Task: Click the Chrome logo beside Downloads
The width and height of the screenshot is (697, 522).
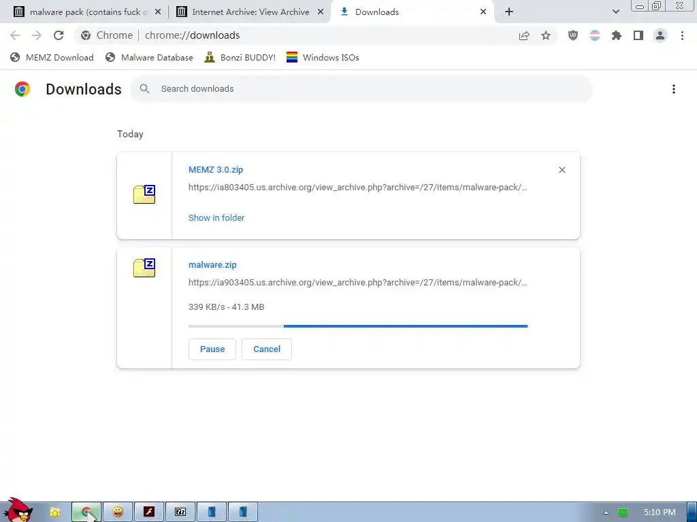Action: pyautogui.click(x=22, y=89)
